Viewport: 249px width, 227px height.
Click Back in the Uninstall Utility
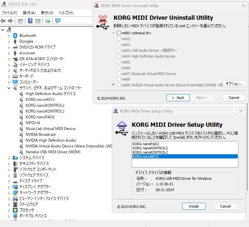[178, 98]
